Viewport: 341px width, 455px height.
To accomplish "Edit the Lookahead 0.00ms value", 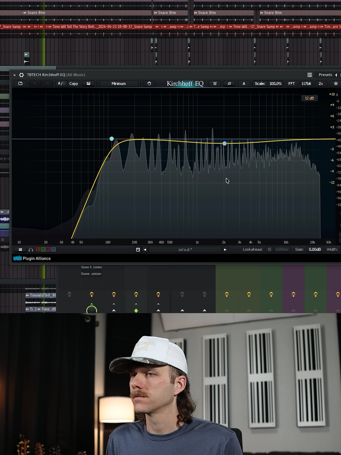I will tap(282, 249).
